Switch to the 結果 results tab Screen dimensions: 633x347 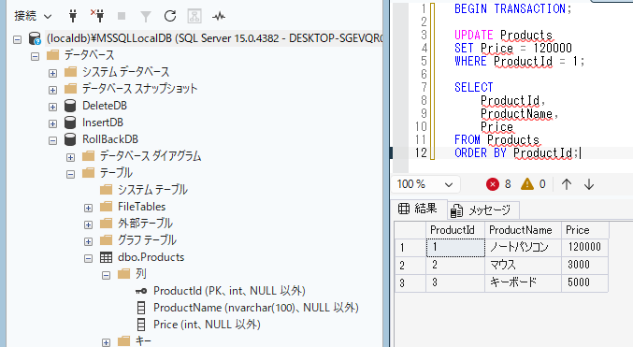pyautogui.click(x=418, y=209)
